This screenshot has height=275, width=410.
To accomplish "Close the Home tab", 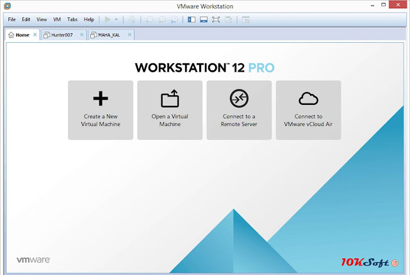I will pos(35,35).
